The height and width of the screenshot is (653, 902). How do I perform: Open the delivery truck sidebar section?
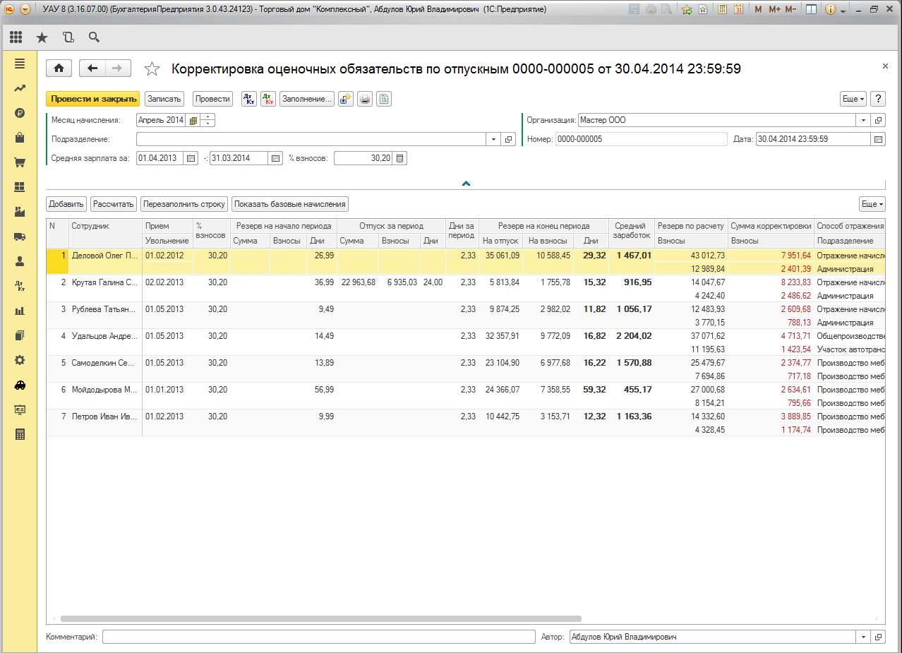pyautogui.click(x=20, y=236)
